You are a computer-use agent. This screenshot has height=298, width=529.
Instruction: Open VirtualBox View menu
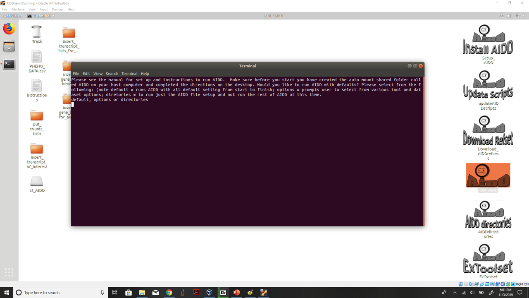32,9
